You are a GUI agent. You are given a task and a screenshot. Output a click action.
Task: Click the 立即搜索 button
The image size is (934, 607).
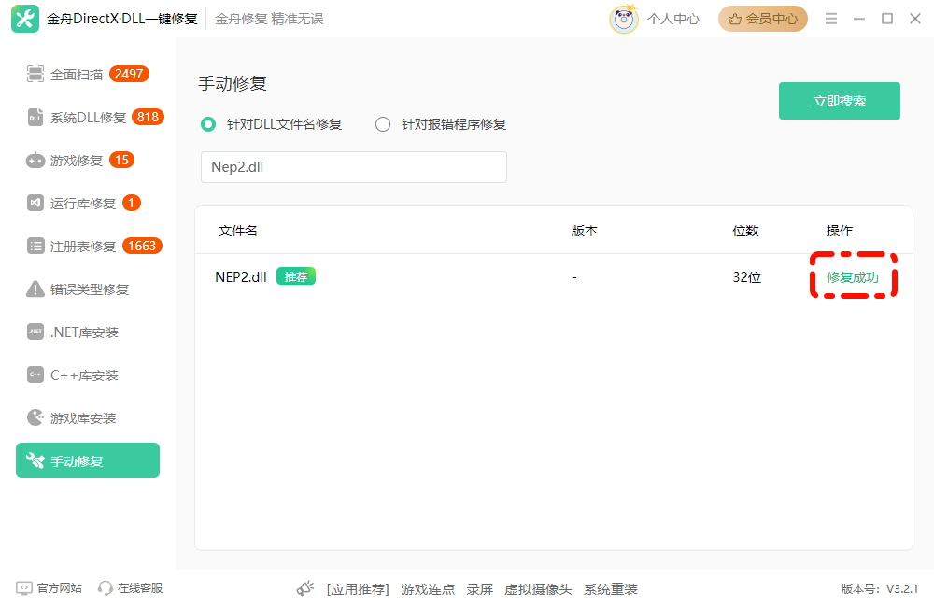[840, 101]
